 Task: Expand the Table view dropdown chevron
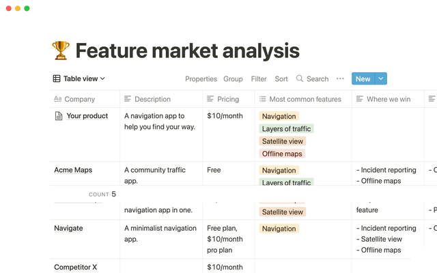tap(102, 79)
